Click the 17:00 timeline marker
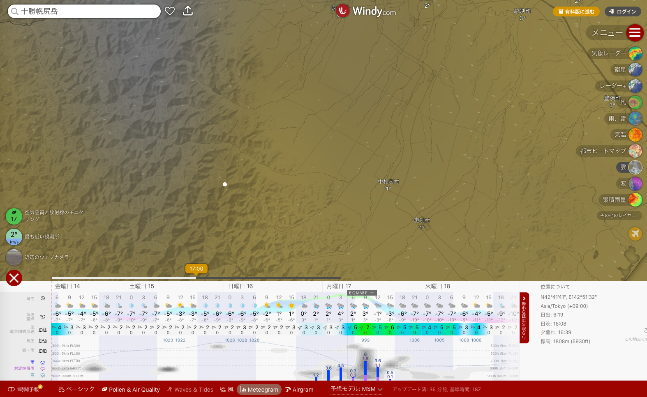This screenshot has width=647, height=397. tap(196, 269)
